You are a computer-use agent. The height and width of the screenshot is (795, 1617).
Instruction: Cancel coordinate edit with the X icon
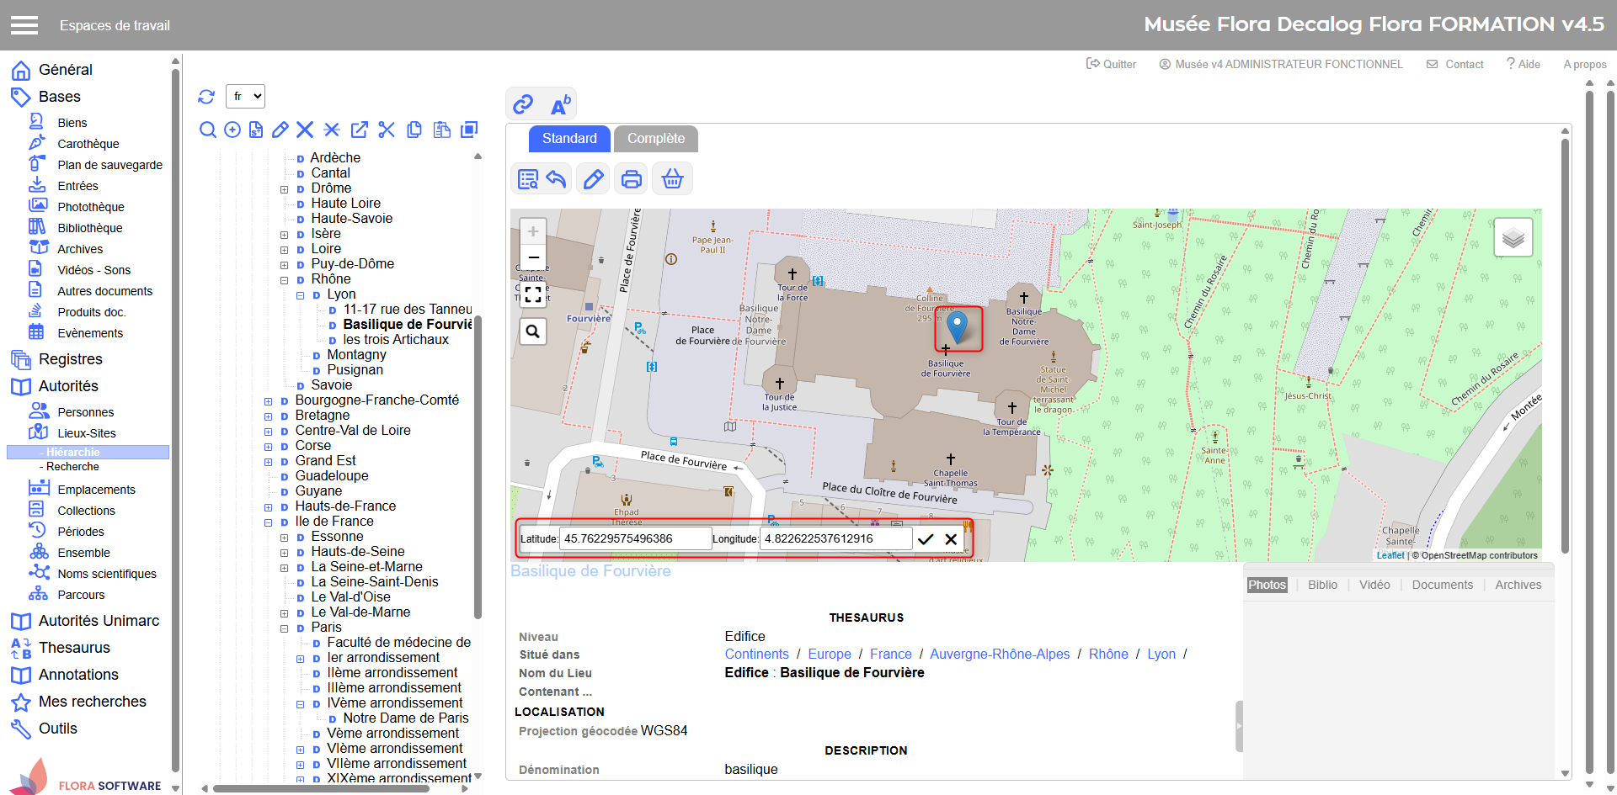(x=951, y=539)
